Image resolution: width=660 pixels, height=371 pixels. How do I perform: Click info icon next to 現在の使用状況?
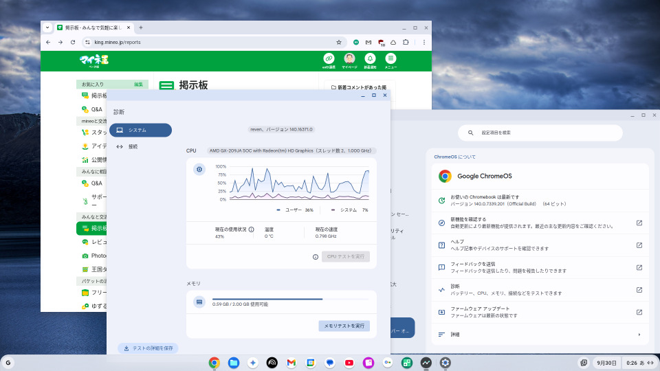251,229
